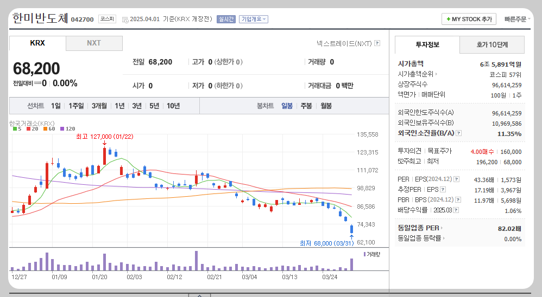Show the 1일 line chart
This screenshot has height=297, width=542.
pyautogui.click(x=55, y=106)
